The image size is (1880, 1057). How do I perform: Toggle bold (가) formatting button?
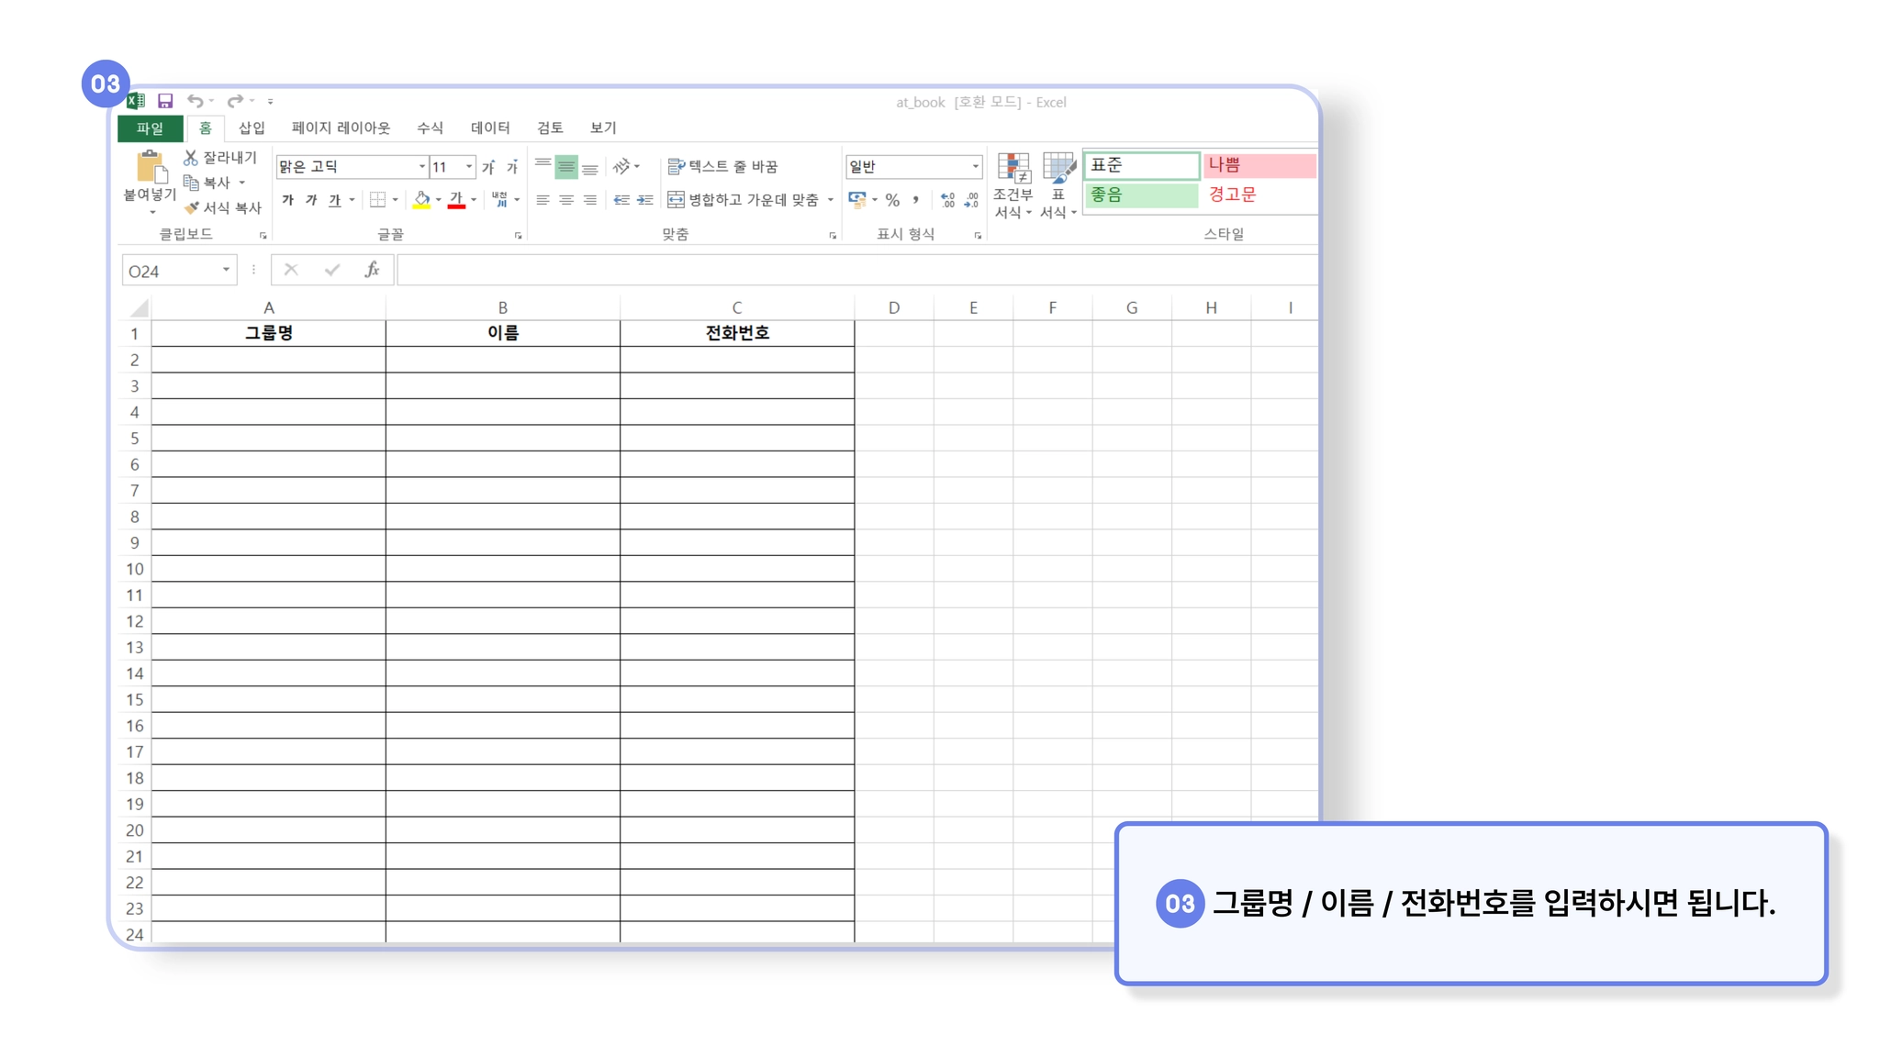coord(288,200)
